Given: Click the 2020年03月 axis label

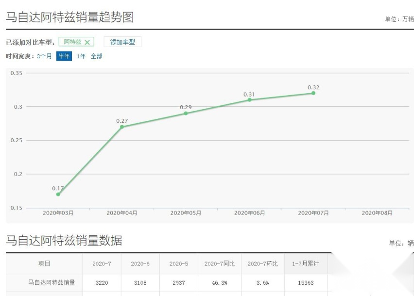Looking at the screenshot, I should pos(58,213).
